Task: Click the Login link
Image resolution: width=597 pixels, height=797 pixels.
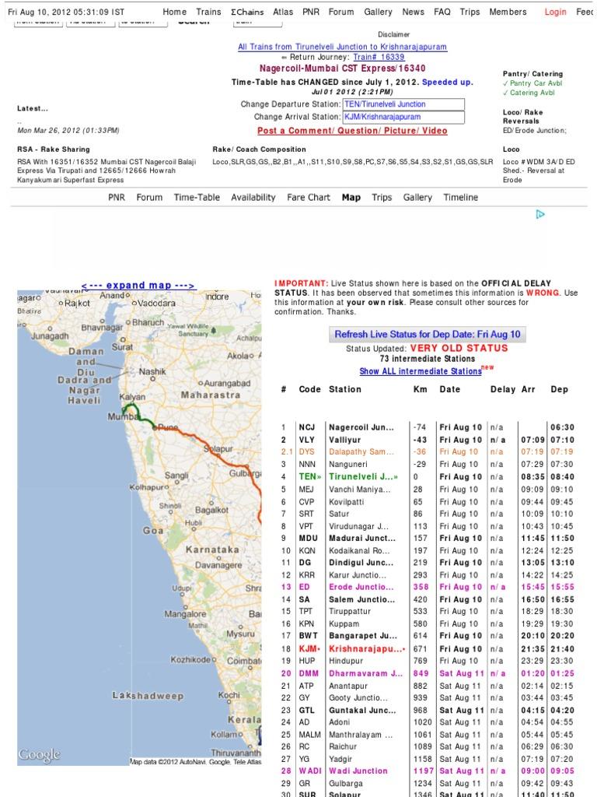Action: pos(555,12)
